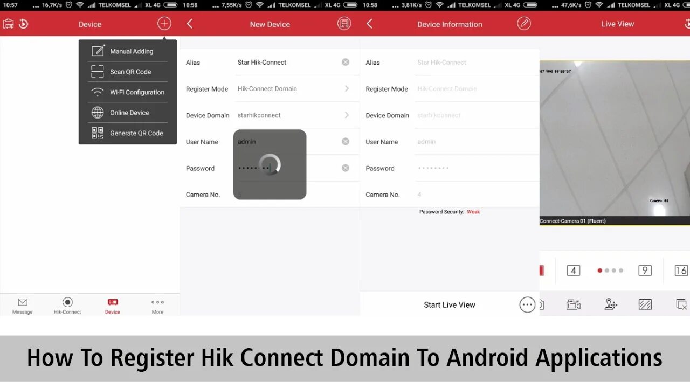Tap Start Live View button
This screenshot has height=388, width=690.
[450, 305]
